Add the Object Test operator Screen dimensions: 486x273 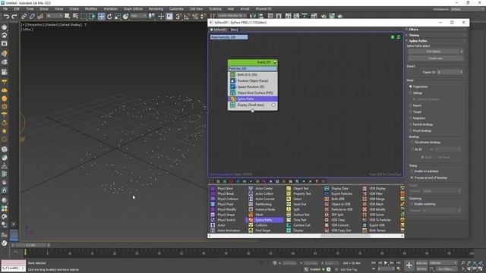pos(301,188)
